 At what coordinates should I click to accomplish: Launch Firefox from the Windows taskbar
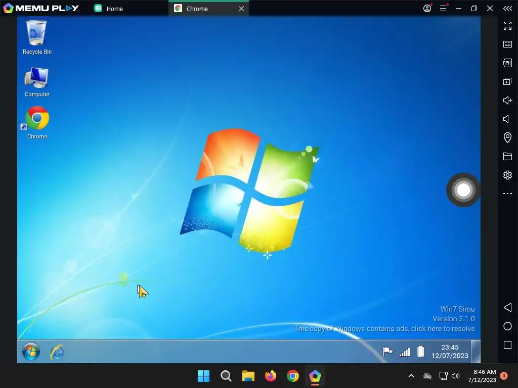(x=271, y=376)
